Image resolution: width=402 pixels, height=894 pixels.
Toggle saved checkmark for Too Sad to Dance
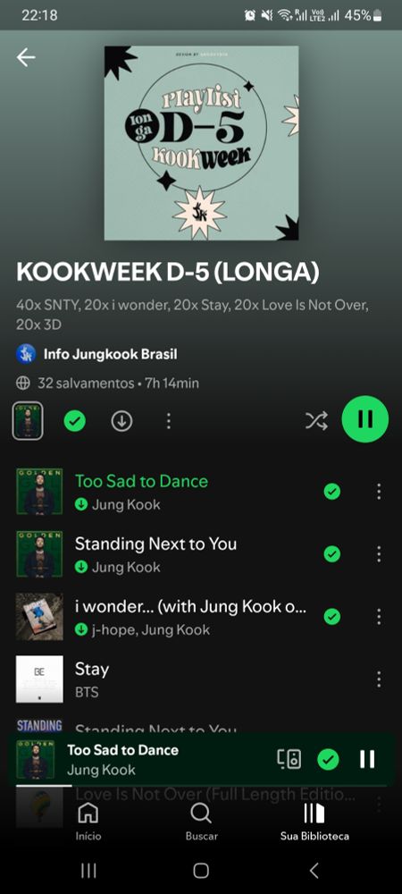tap(332, 492)
